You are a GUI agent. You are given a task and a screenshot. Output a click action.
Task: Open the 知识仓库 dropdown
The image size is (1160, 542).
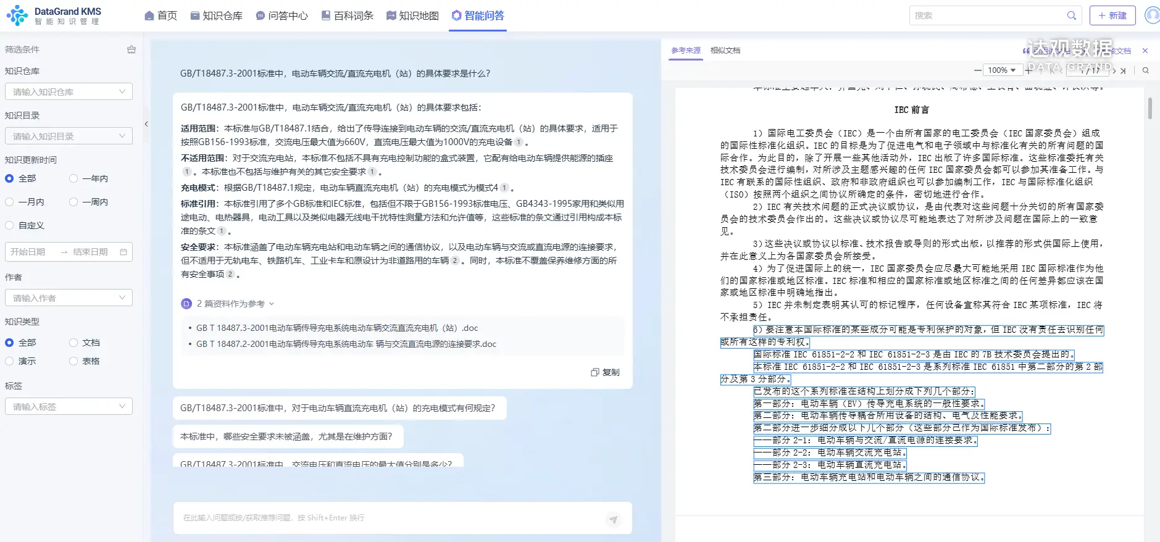click(x=69, y=92)
